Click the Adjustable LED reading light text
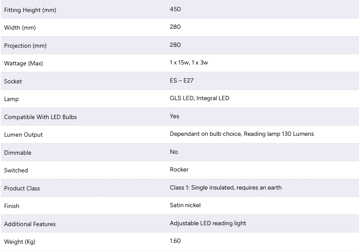The image size is (359, 251). (x=207, y=223)
